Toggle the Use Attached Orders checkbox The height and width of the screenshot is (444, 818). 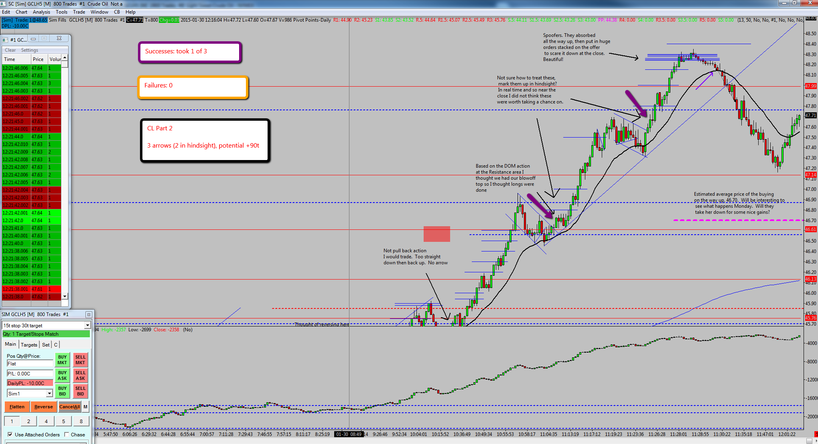(x=10, y=434)
